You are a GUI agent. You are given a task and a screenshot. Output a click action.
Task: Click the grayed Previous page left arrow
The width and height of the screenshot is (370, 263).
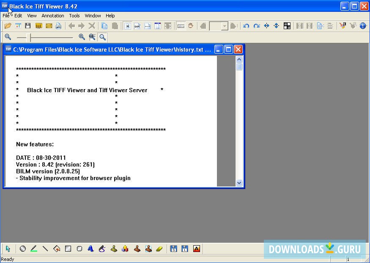pyautogui.click(x=71, y=26)
